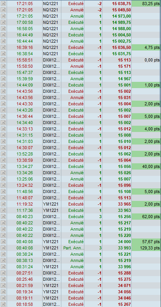The height and width of the screenshot is (307, 161).
Task: Select the 129,33 pts result cell
Action: [x=146, y=248]
